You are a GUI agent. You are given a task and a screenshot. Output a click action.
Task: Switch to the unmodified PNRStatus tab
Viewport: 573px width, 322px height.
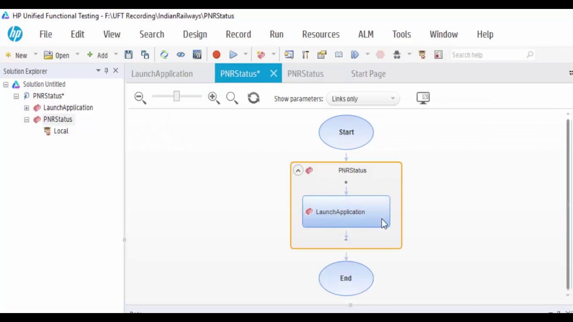tap(305, 74)
